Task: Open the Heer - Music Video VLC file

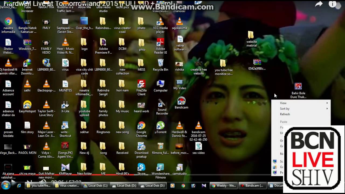Action: coord(65,46)
